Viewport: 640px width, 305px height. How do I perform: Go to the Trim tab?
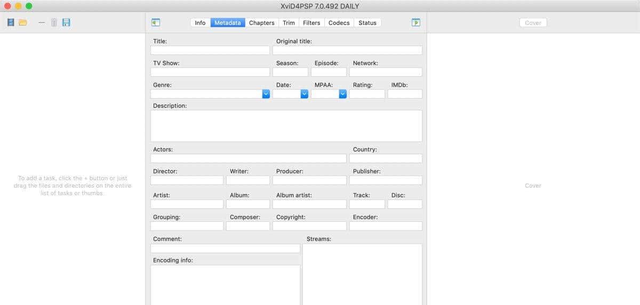pos(289,23)
